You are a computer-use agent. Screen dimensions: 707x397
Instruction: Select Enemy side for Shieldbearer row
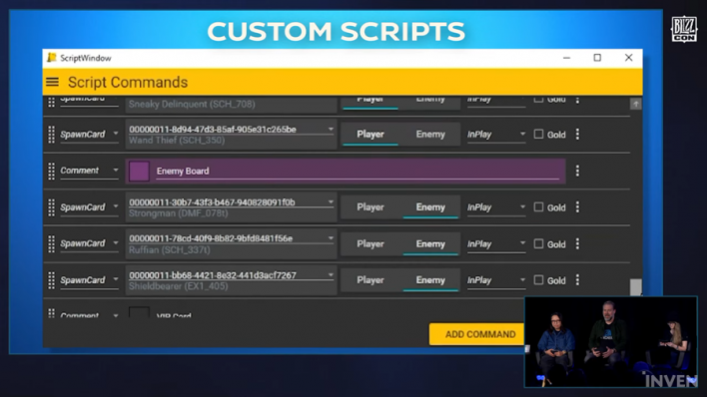[x=430, y=280]
